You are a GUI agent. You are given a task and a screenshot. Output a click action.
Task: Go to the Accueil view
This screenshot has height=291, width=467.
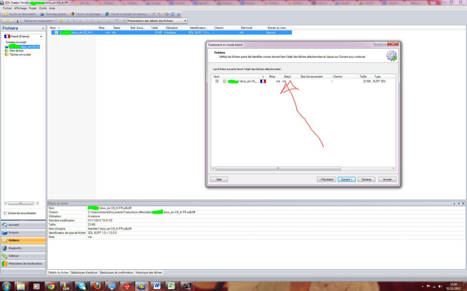tap(23, 225)
